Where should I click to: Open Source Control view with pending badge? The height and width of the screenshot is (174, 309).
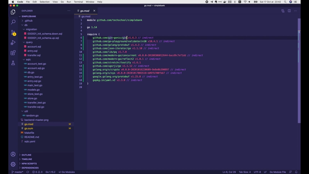tap(13, 32)
